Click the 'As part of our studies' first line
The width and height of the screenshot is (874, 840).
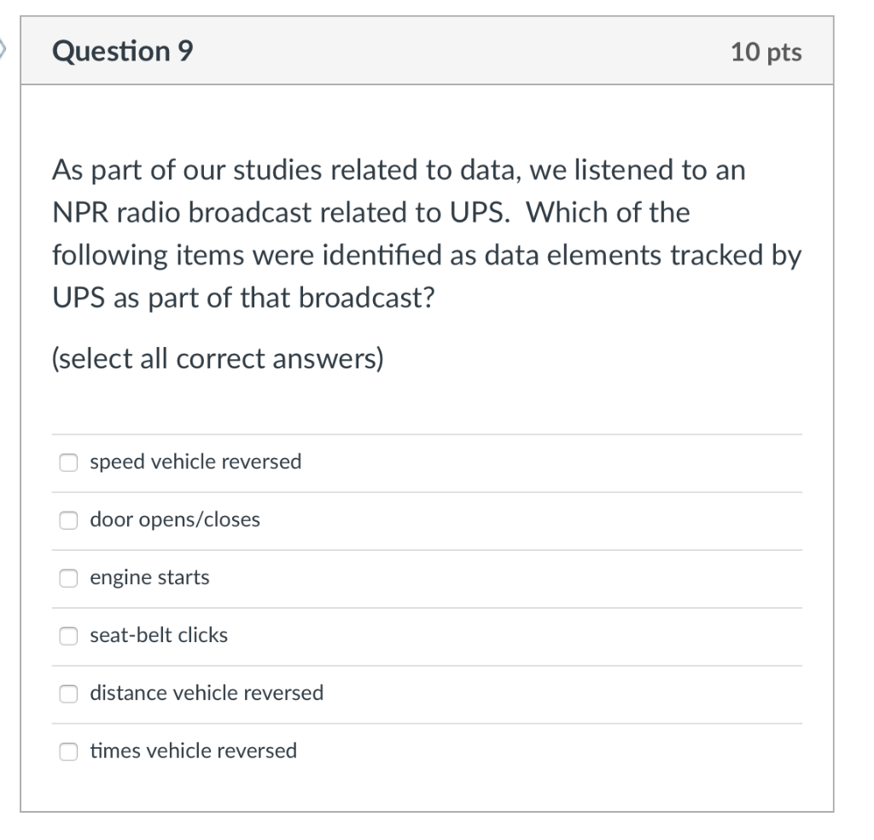point(399,171)
